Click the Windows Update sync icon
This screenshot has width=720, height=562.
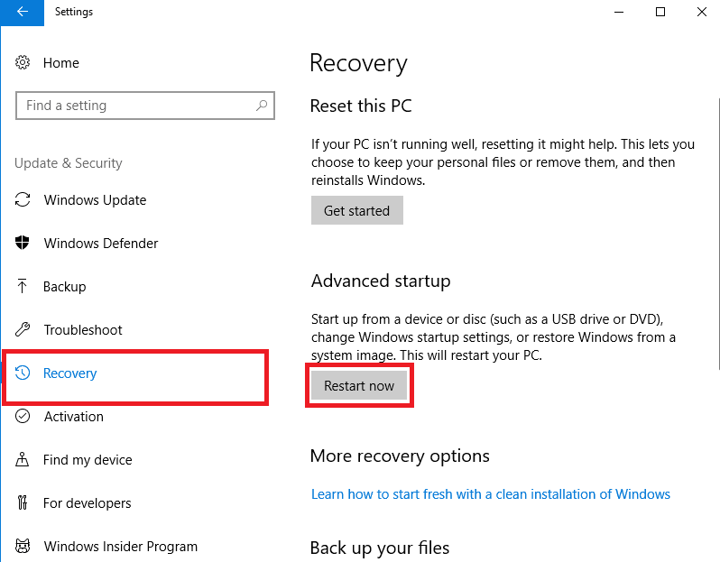tap(23, 199)
